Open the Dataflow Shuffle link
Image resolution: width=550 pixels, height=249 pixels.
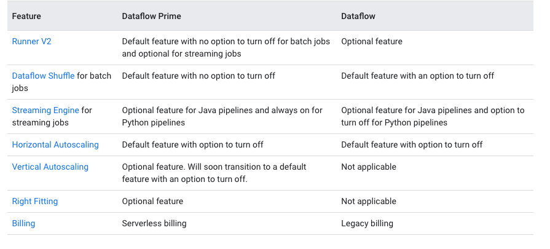(x=43, y=76)
